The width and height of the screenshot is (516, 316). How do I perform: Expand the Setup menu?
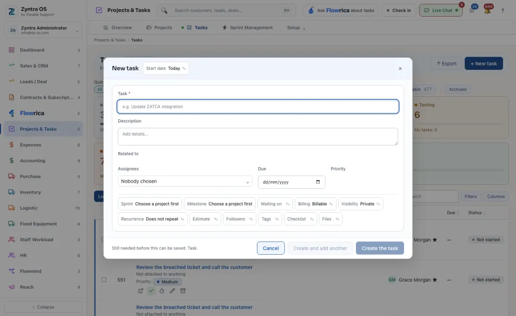[296, 27]
